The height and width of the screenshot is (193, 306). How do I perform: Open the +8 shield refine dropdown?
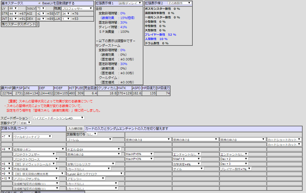click(6, 164)
